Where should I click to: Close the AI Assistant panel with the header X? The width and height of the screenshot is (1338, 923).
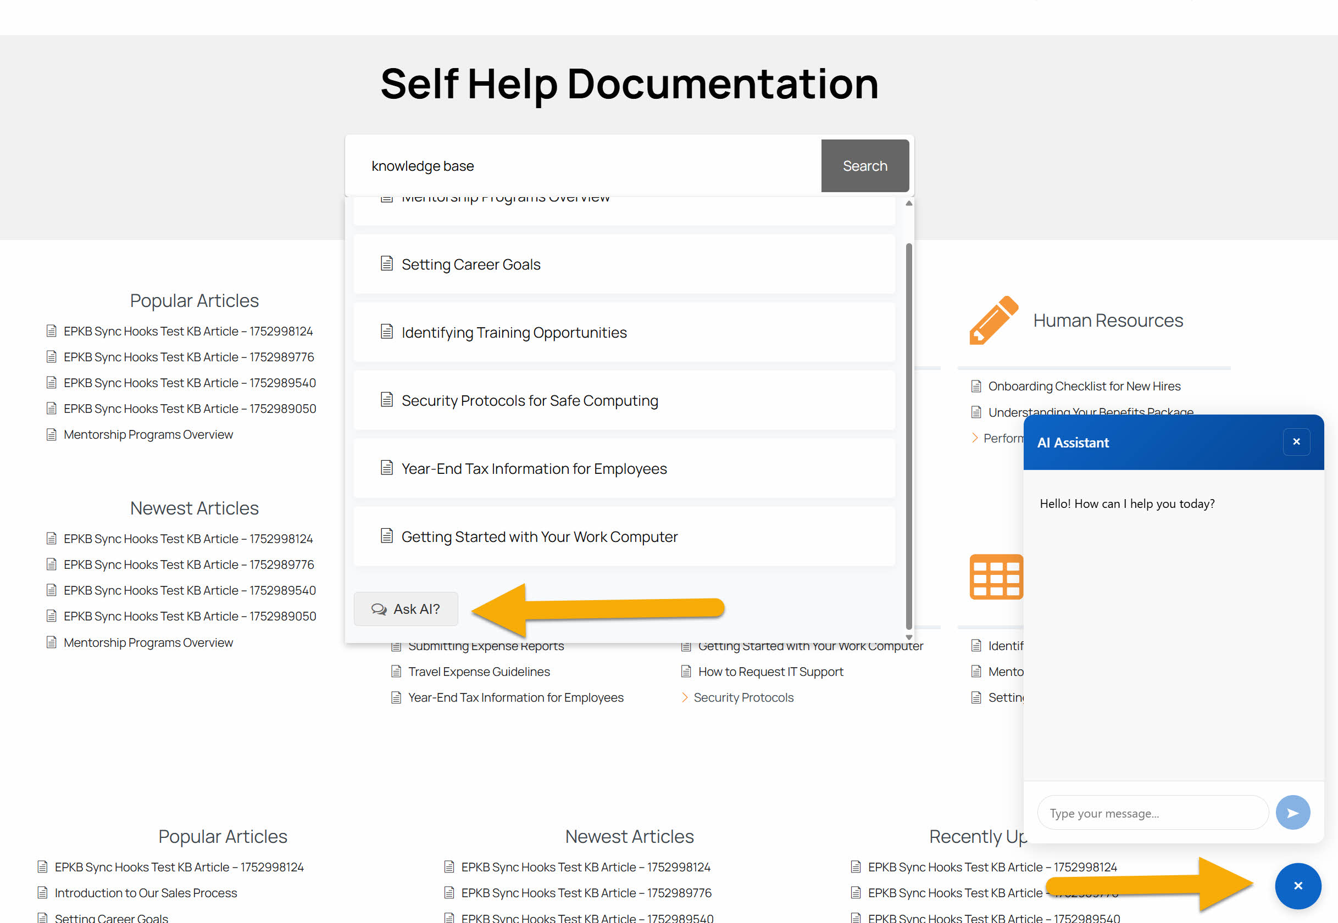coord(1296,442)
